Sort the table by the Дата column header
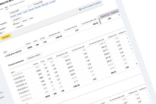The image size is (156, 104). click(x=13, y=72)
